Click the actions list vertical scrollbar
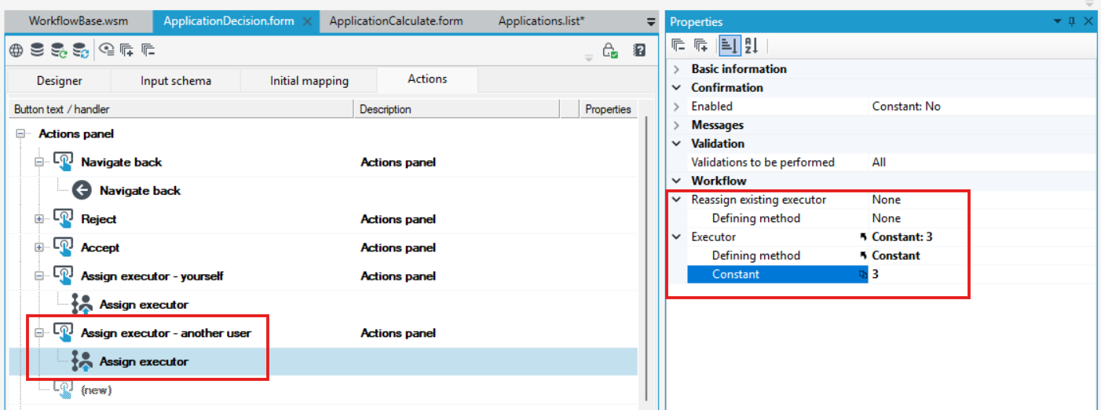 click(646, 259)
